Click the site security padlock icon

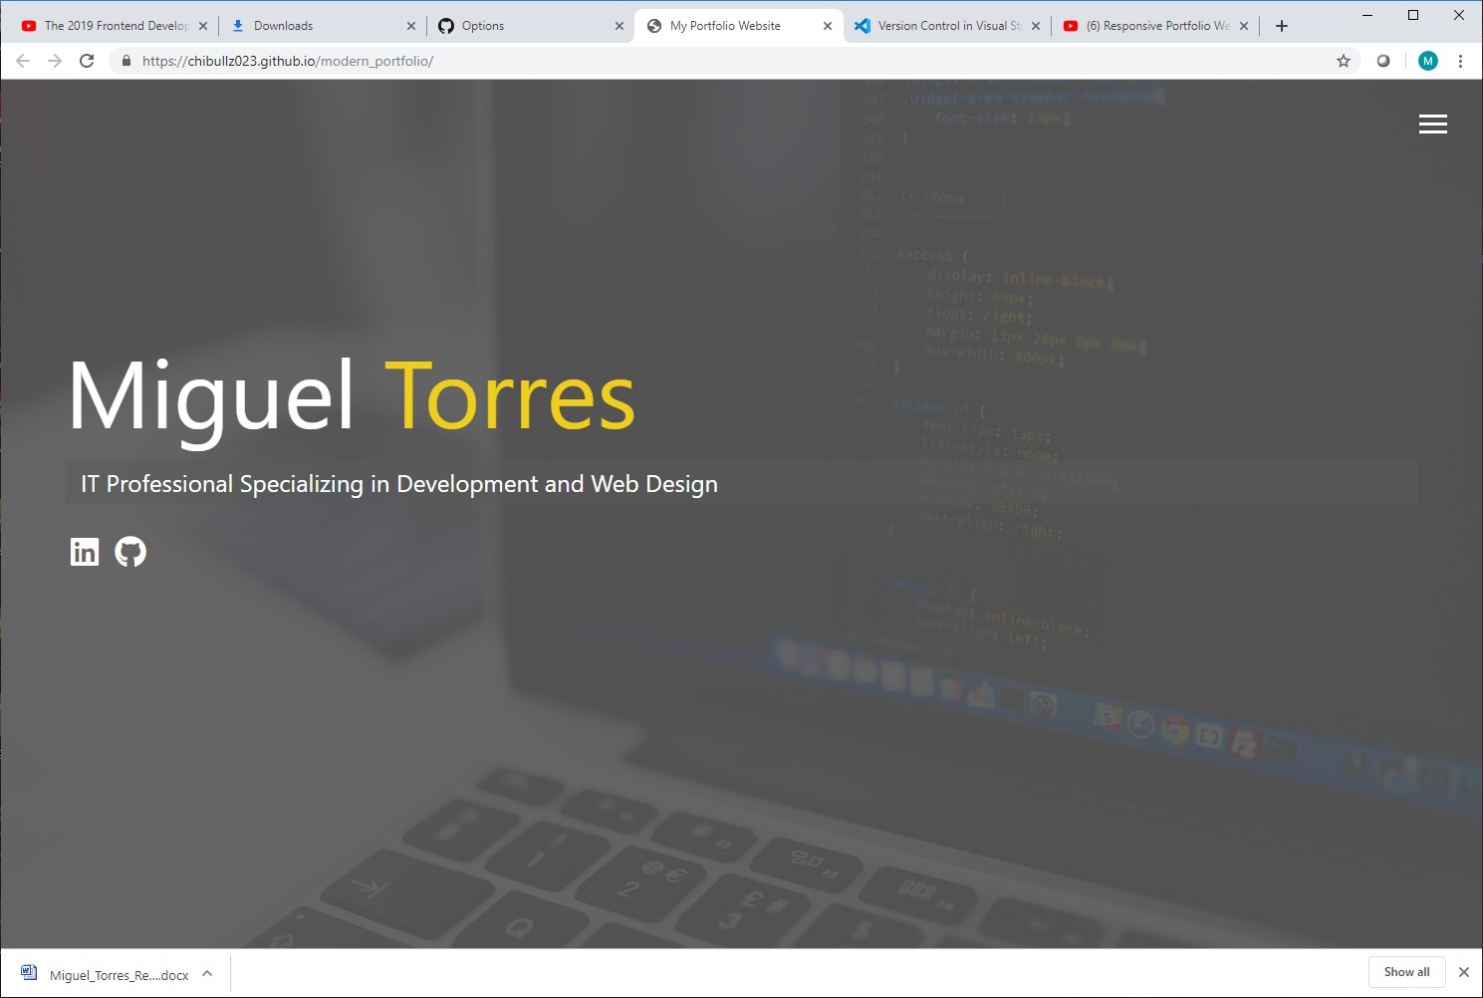coord(125,60)
